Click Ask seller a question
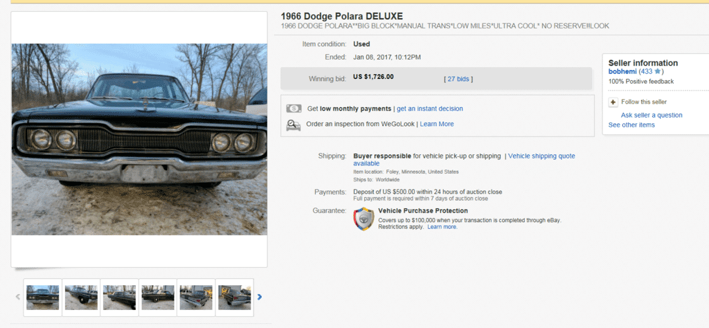The image size is (709, 328). point(652,115)
